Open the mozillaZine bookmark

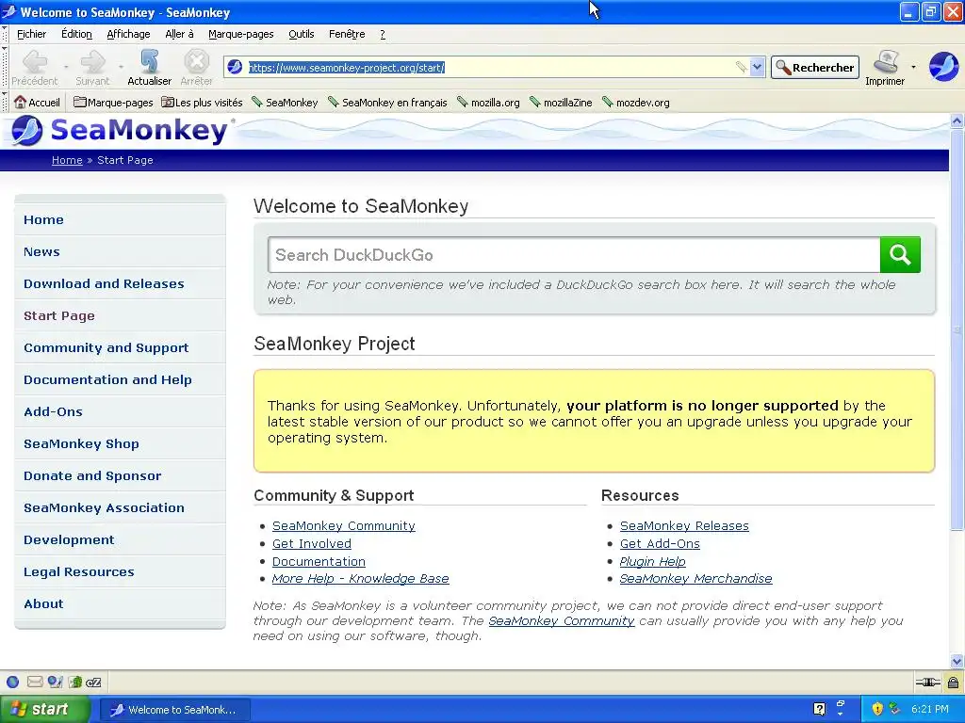(x=562, y=102)
